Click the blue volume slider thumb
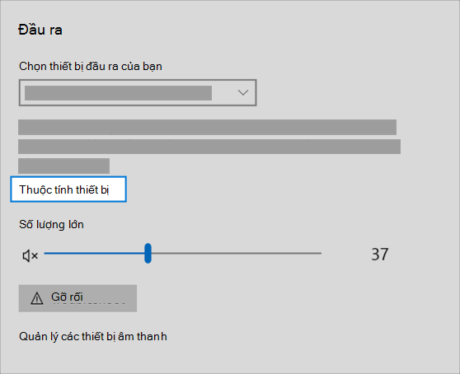 point(148,253)
